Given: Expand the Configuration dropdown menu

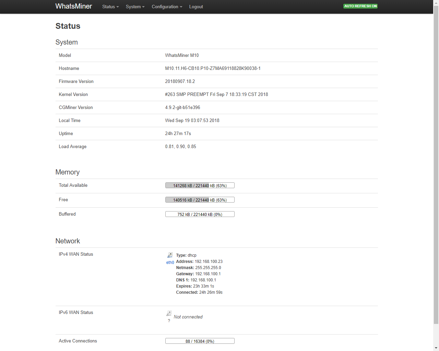Looking at the screenshot, I should tap(167, 7).
